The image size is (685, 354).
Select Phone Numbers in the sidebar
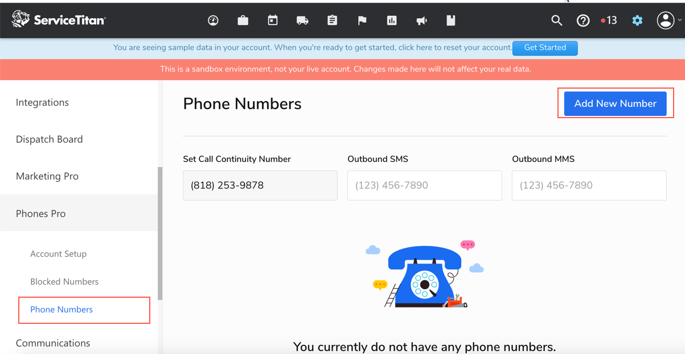[61, 310]
